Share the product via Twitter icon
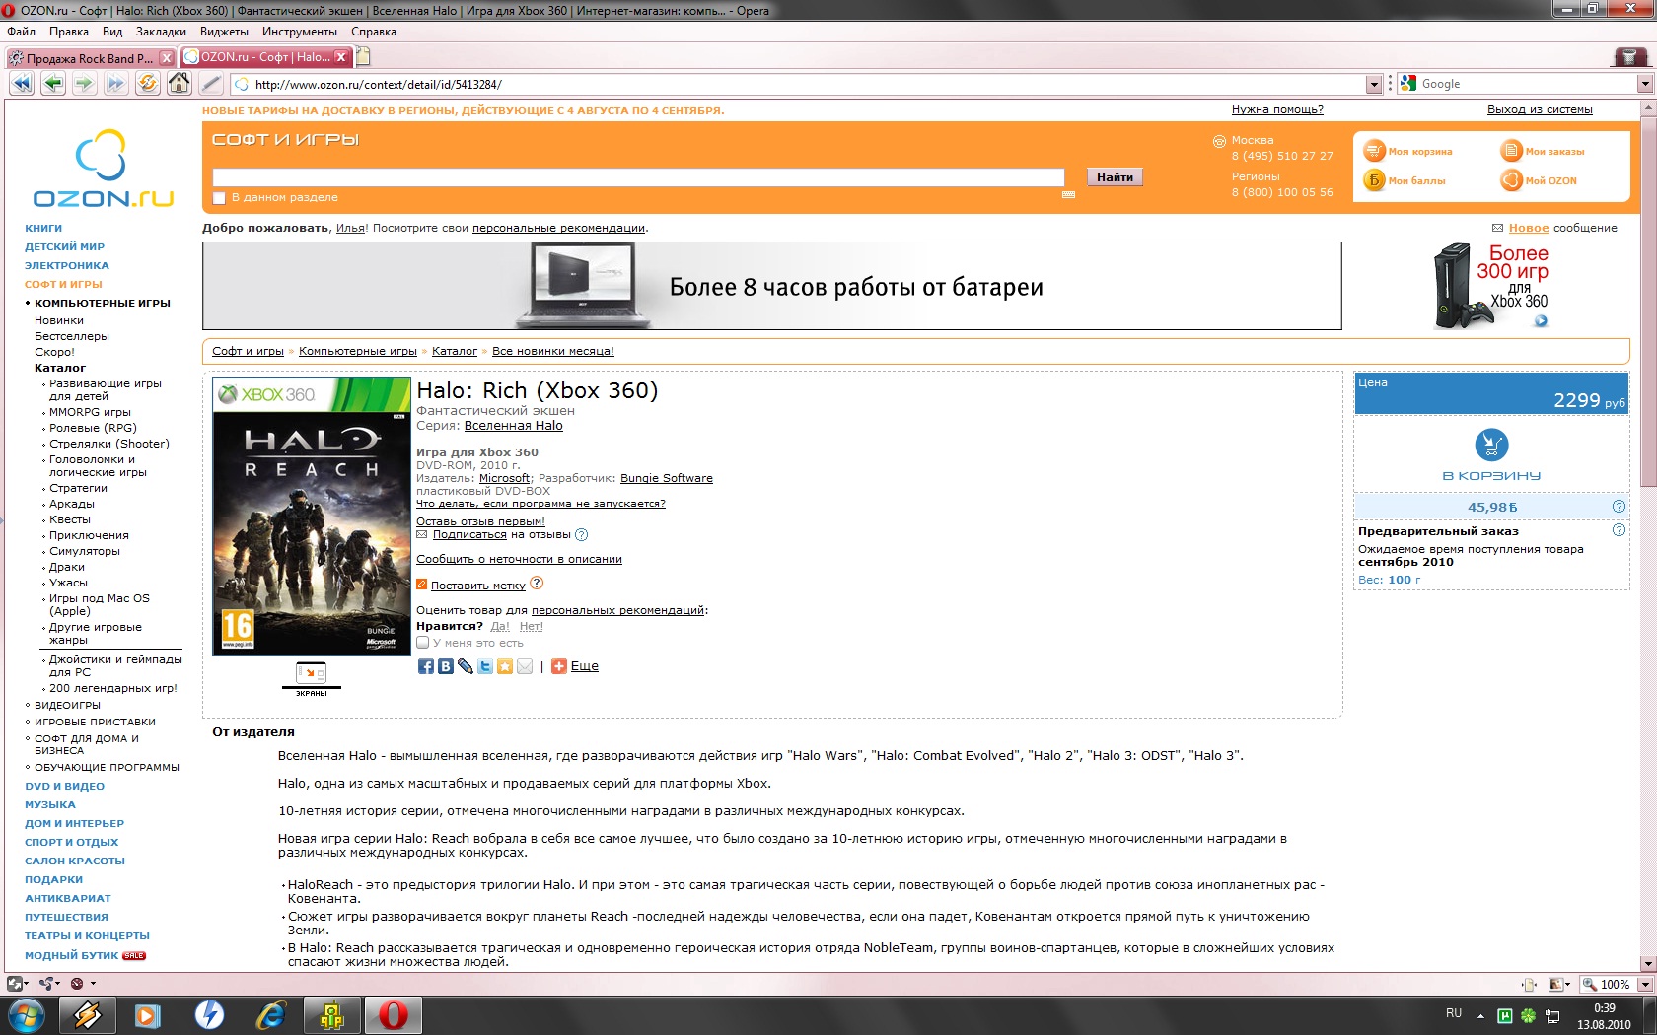Viewport: 1657px width, 1035px height. click(485, 666)
